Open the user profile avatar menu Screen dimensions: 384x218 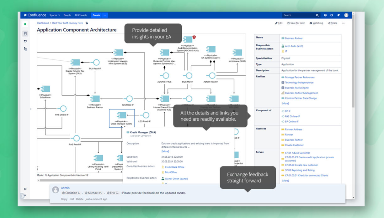346,15
